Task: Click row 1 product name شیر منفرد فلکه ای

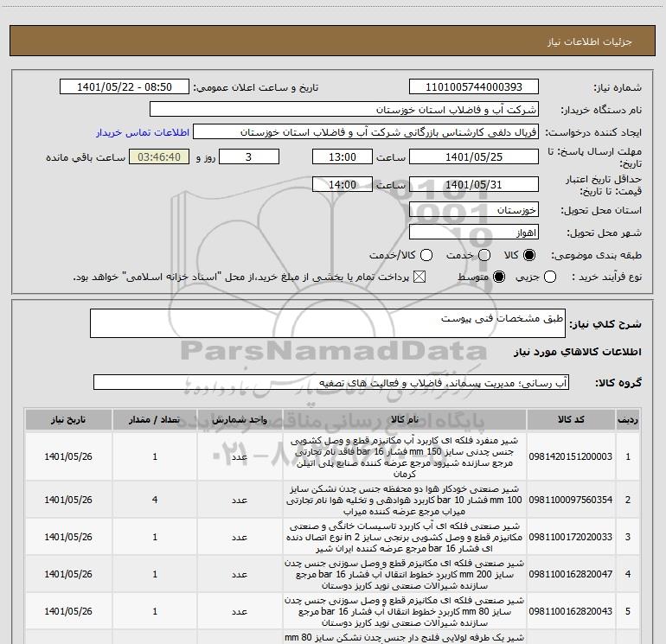Action: coord(405,456)
